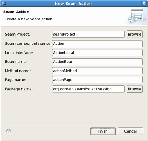
Task: Click the "Seam Project:" label
Action: 17,34
